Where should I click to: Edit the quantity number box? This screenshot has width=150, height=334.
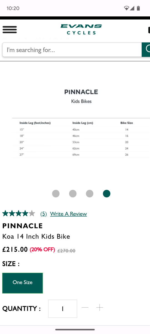tap(63, 309)
